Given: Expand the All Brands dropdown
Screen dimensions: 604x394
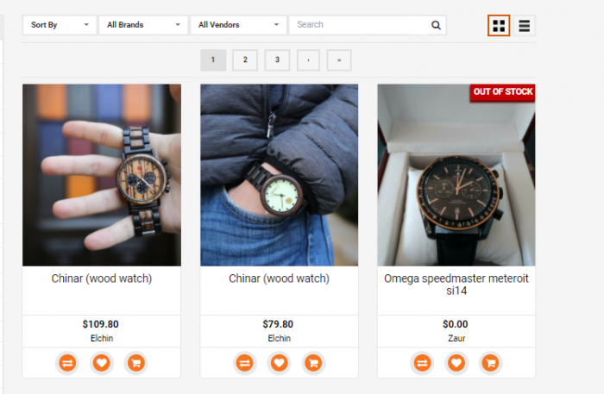Looking at the screenshot, I should pos(143,25).
